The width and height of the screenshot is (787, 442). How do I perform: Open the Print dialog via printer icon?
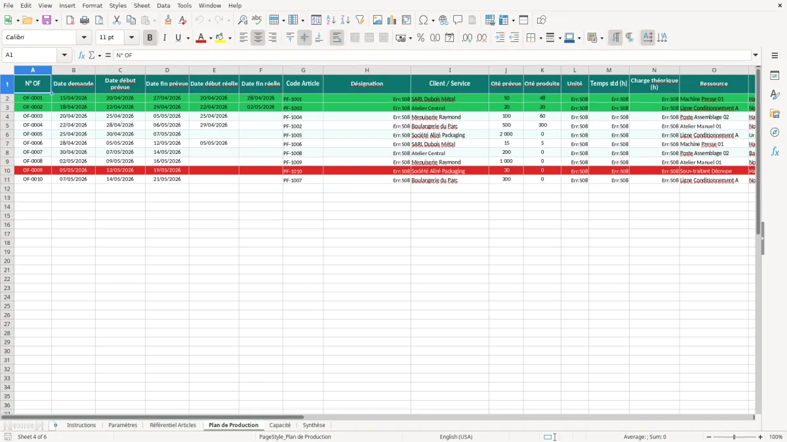tap(85, 20)
